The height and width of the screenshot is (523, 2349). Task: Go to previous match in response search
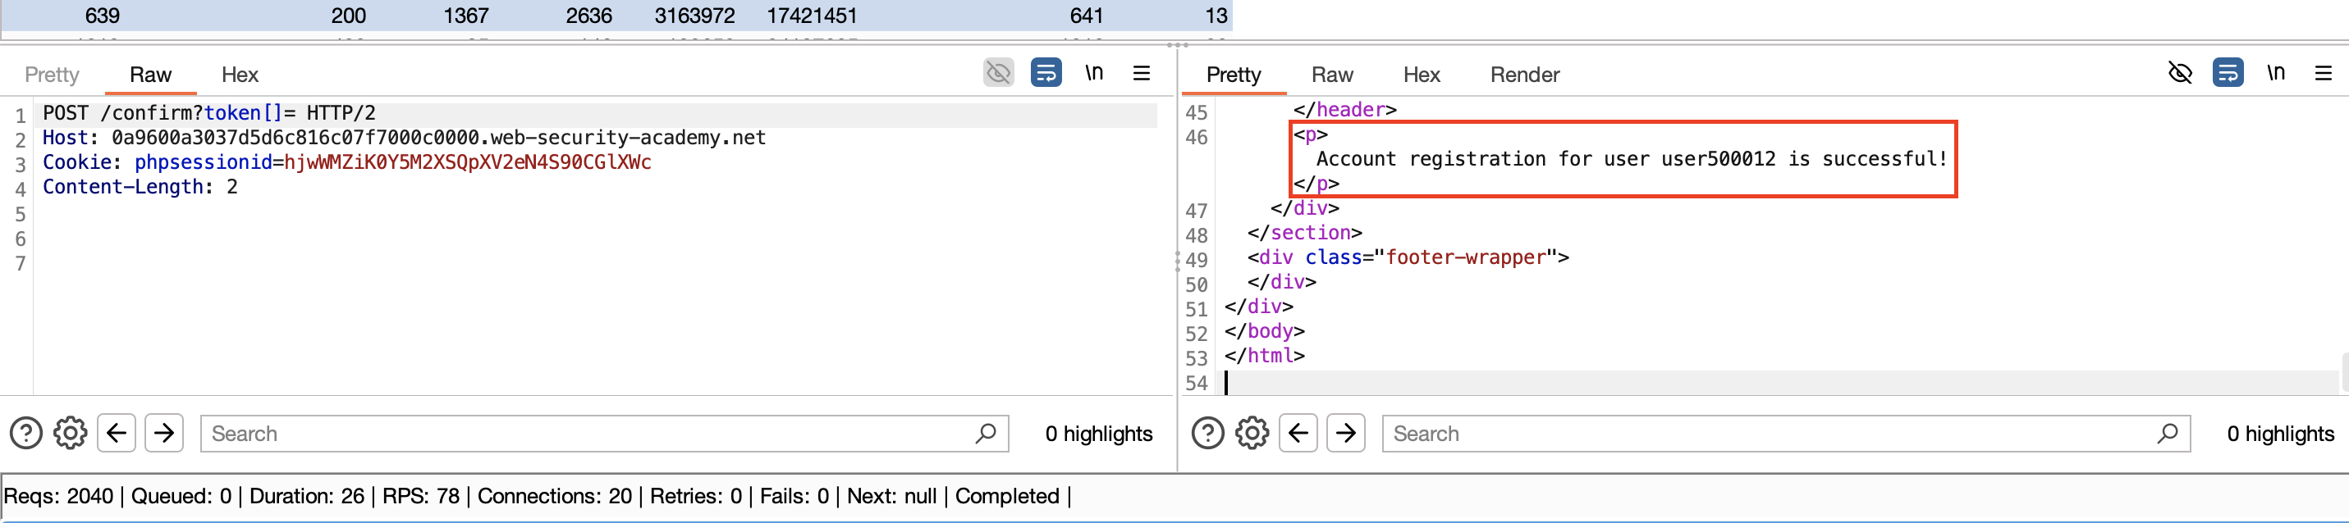(1298, 433)
